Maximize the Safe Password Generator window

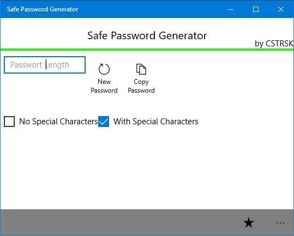[x=256, y=9]
